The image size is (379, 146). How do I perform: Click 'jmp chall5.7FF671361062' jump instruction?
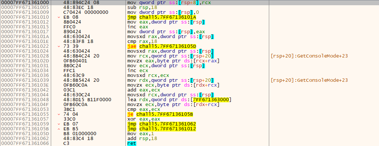pyautogui.click(x=162, y=124)
